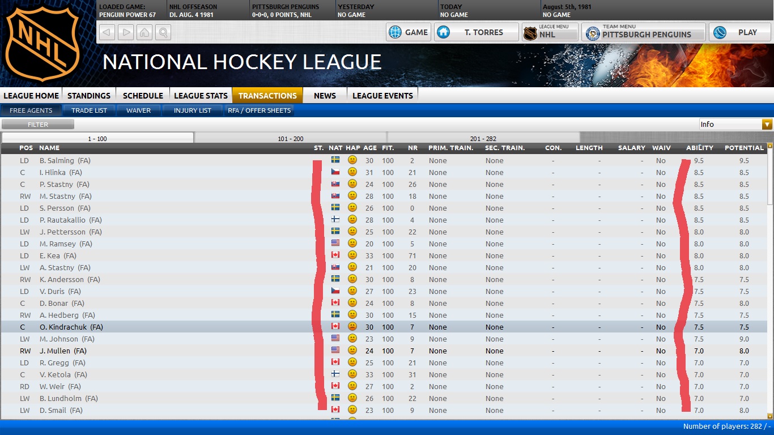Sort by the POTENTIAL column header
Image resolution: width=774 pixels, height=435 pixels.
coord(744,148)
